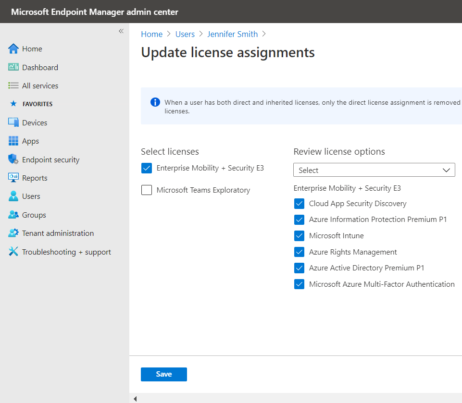The width and height of the screenshot is (462, 403).
Task: Collapse the left navigation pane
Action: point(121,31)
